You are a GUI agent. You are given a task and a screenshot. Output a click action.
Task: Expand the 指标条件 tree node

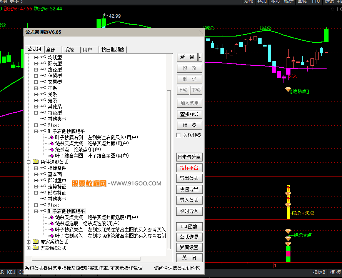(36, 168)
